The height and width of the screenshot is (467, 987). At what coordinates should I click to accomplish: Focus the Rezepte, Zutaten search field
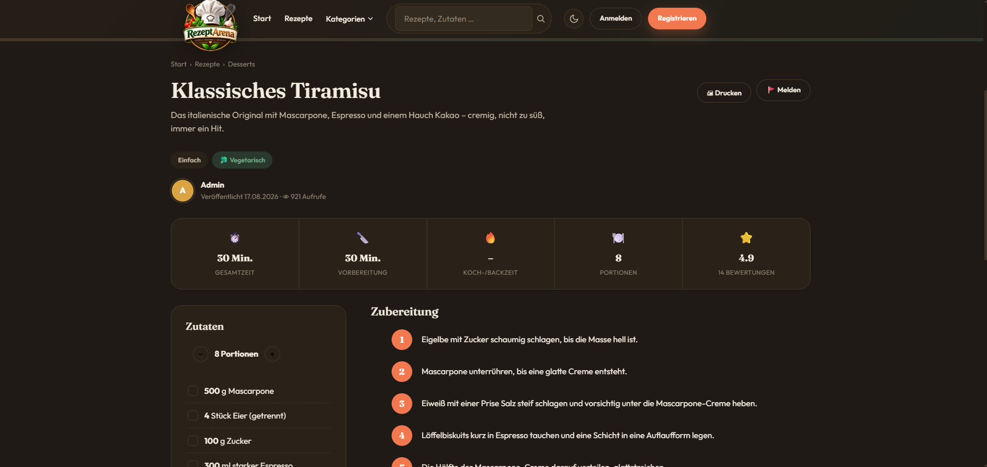coord(463,19)
